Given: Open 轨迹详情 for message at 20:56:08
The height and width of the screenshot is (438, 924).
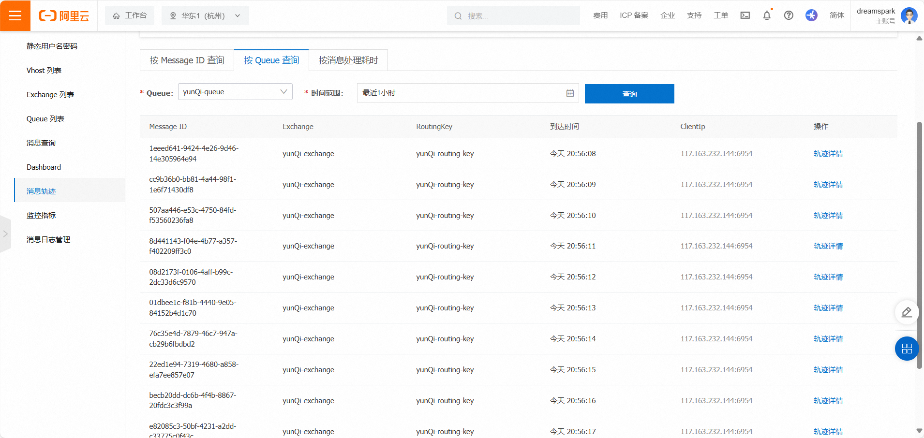Looking at the screenshot, I should [x=828, y=154].
